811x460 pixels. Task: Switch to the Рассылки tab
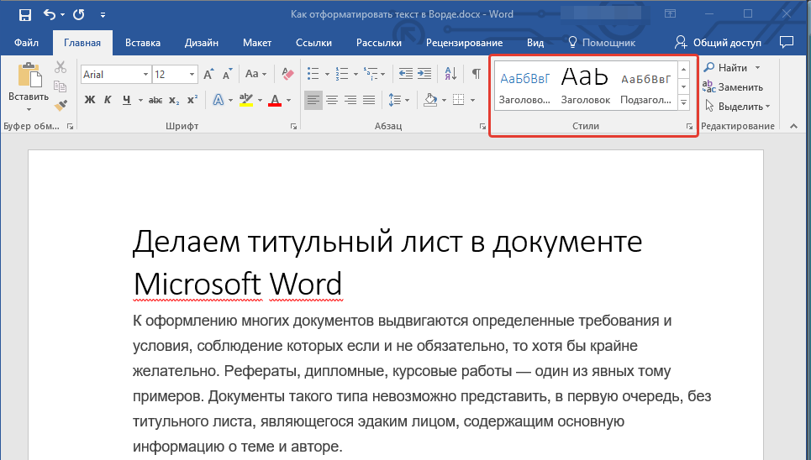pyautogui.click(x=379, y=43)
